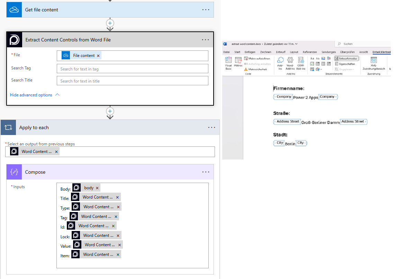This screenshot has height=279, width=397.
Task: Click the OneDrive icon on Get file content
Action: (14, 10)
